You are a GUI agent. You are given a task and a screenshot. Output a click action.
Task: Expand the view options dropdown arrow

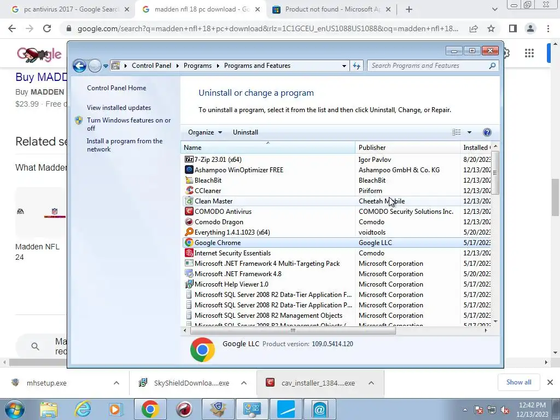pos(469,132)
